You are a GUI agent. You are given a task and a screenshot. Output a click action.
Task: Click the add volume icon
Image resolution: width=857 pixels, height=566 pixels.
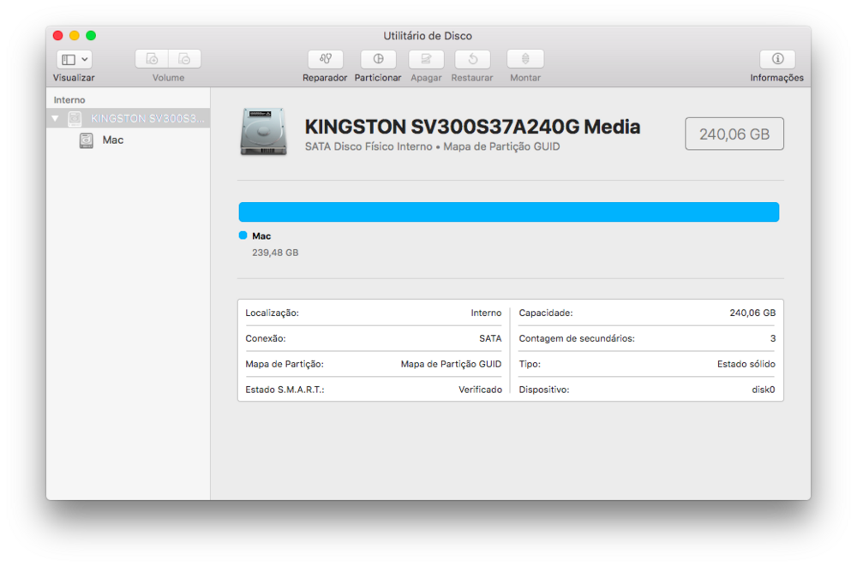153,59
